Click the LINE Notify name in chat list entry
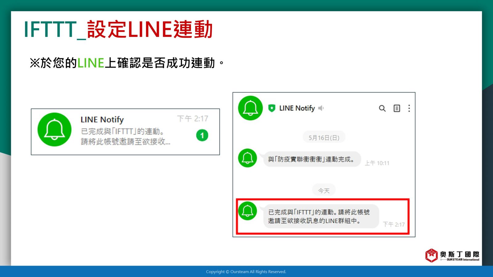 coord(102,119)
